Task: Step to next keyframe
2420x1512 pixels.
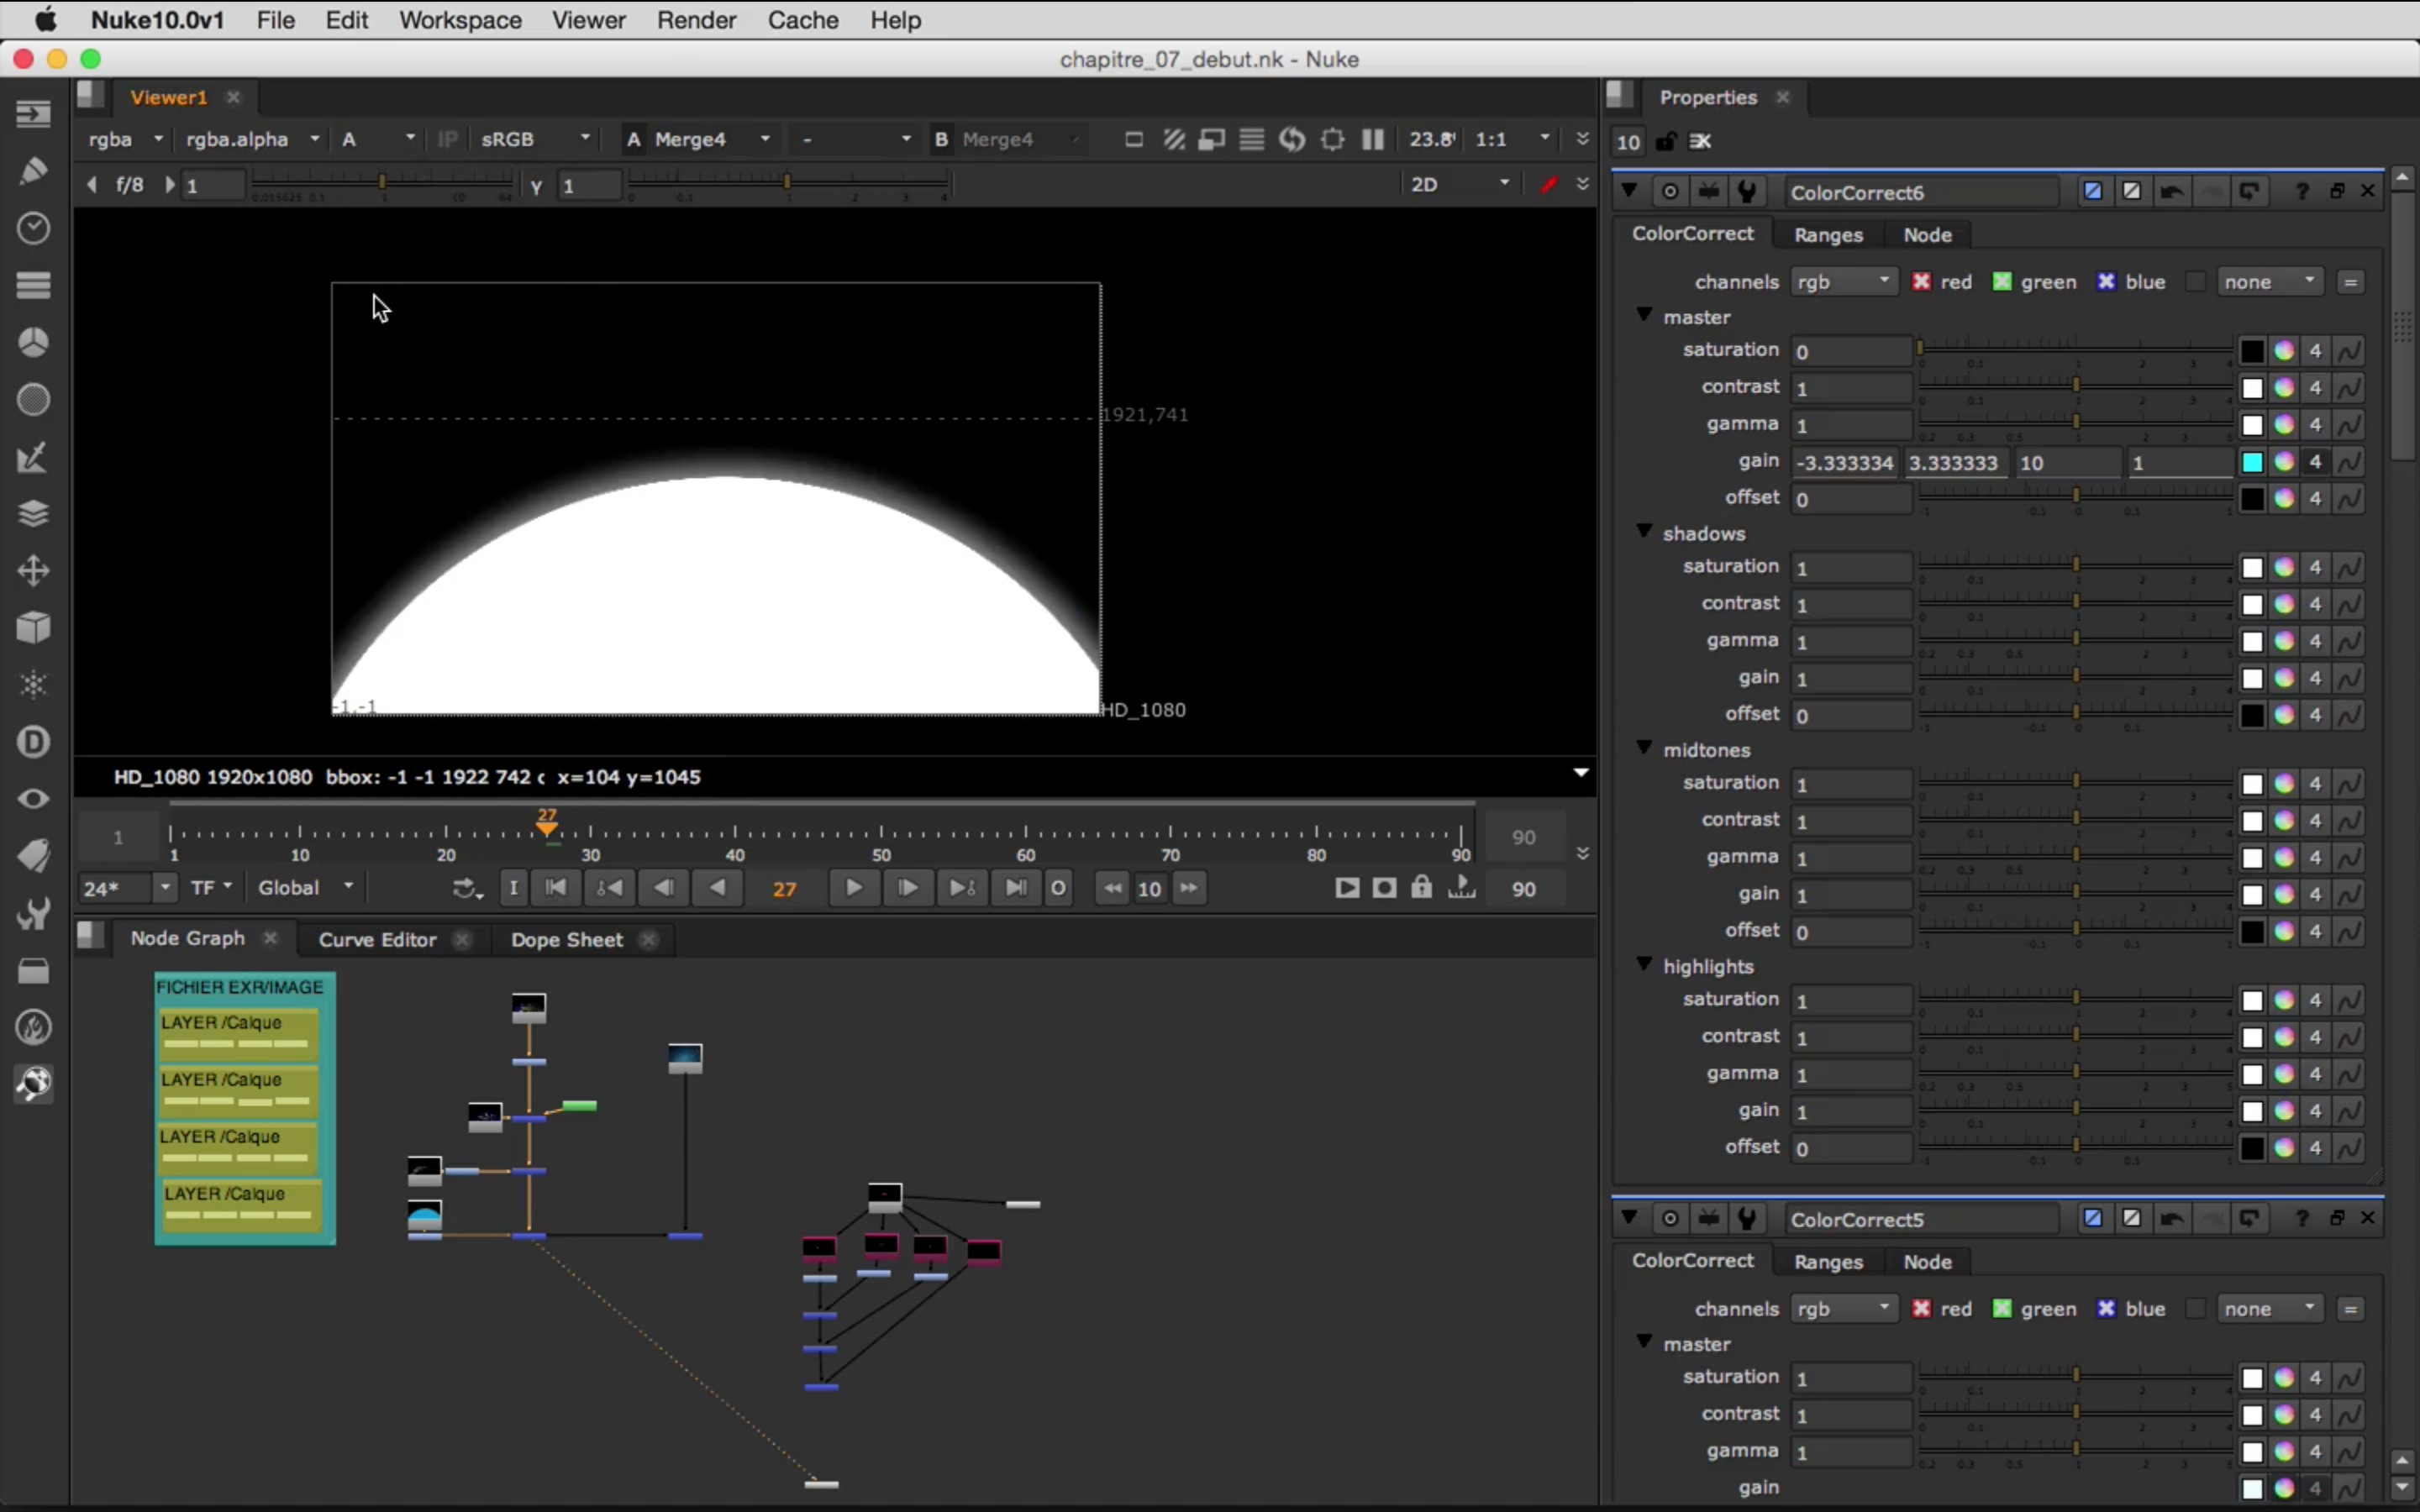Action: (962, 888)
